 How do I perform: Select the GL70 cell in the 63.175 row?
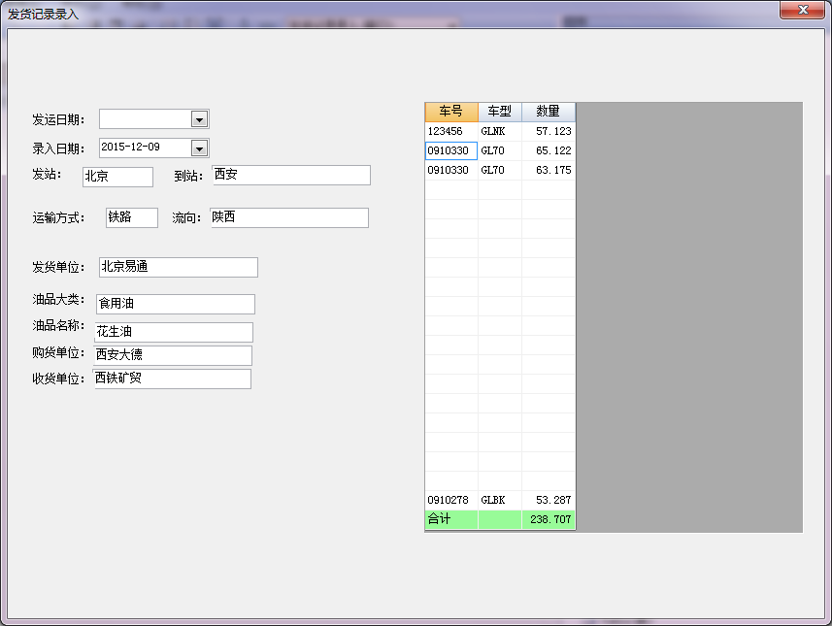coord(500,170)
